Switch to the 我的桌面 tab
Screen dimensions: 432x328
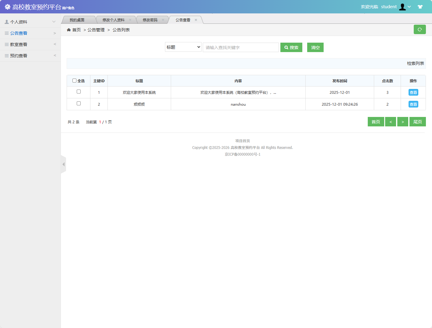(x=78, y=19)
